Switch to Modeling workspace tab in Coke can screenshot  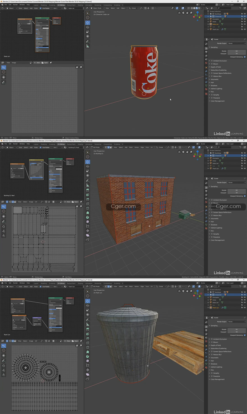44,5
